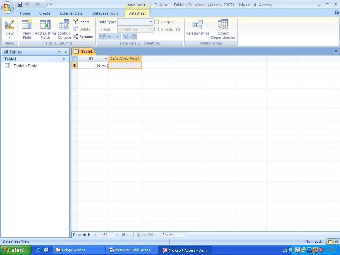Click the Redo icon in Quick Access Toolbar
Screen dimensions: 340x255
tap(38, 4)
